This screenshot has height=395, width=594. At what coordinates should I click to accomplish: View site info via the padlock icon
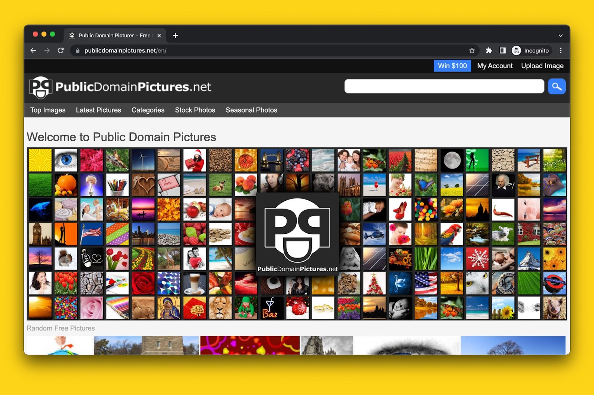78,51
